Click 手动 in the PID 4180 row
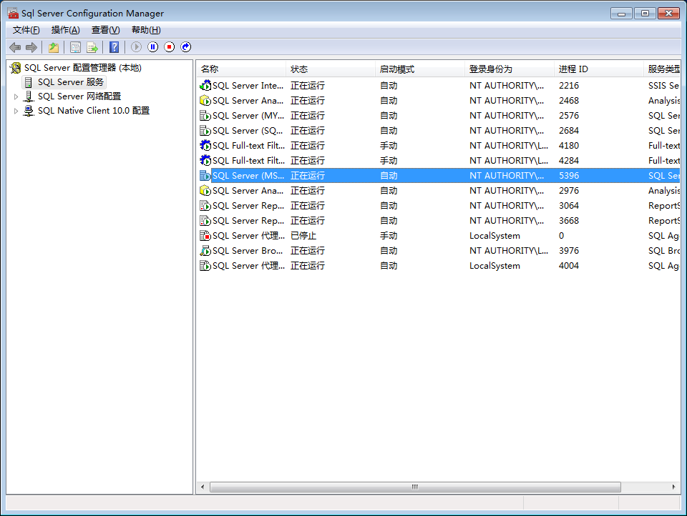 (389, 145)
